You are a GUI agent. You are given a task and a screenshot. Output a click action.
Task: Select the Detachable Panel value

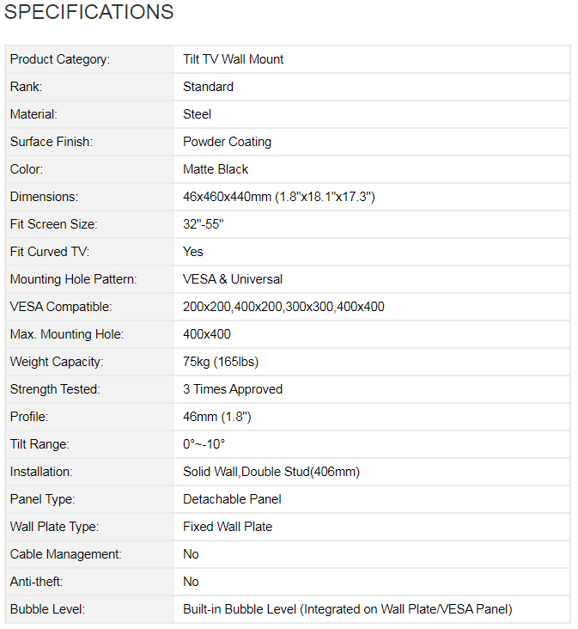[232, 499]
